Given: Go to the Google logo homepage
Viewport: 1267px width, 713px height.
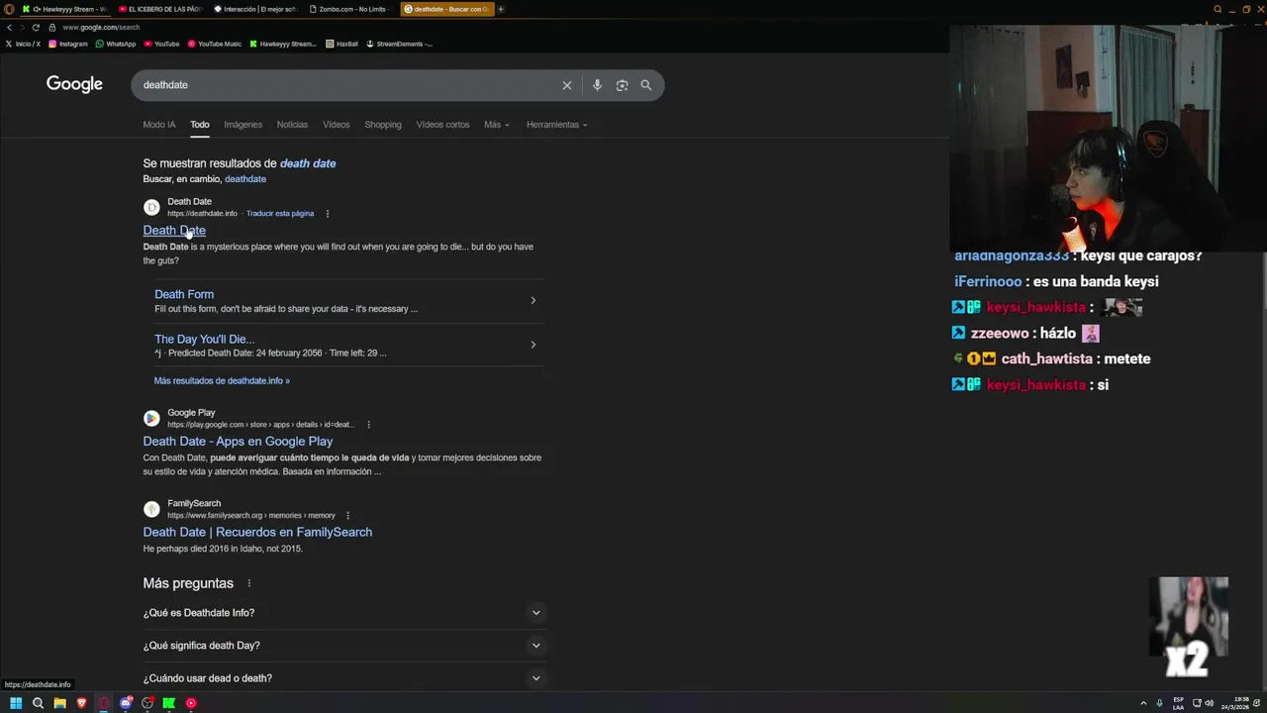Looking at the screenshot, I should click(74, 84).
